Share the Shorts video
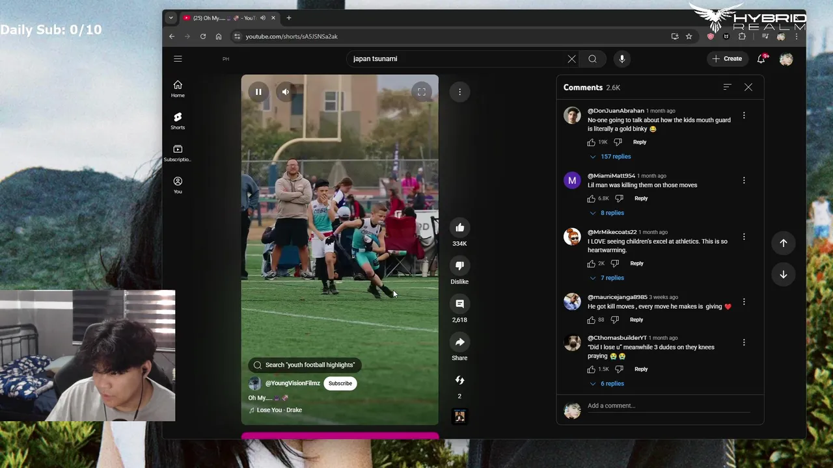This screenshot has height=468, width=833. coord(459,342)
